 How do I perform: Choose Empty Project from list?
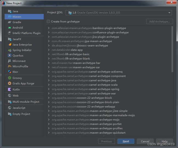click(x=24, y=114)
